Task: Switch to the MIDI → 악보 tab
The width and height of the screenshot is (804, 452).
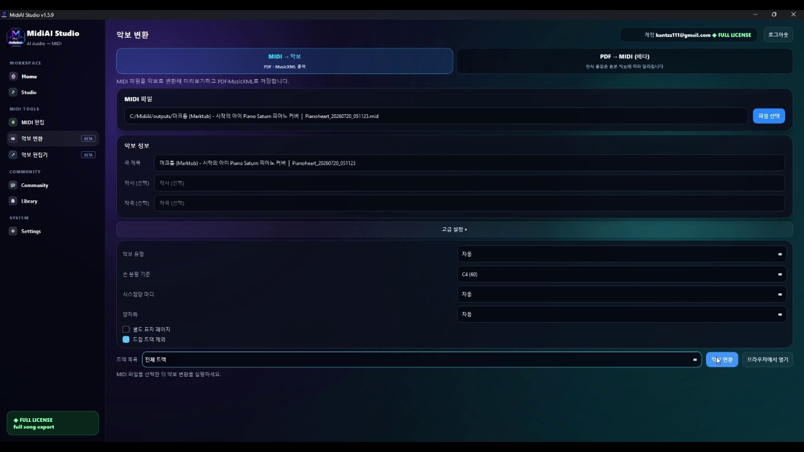Action: tap(285, 61)
